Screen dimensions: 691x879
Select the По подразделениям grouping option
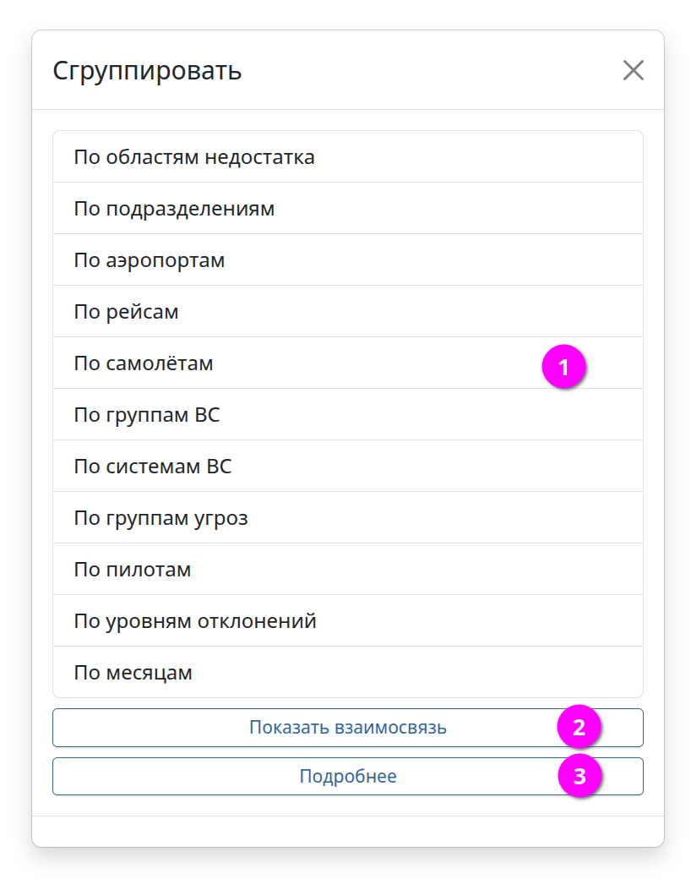tap(174, 209)
